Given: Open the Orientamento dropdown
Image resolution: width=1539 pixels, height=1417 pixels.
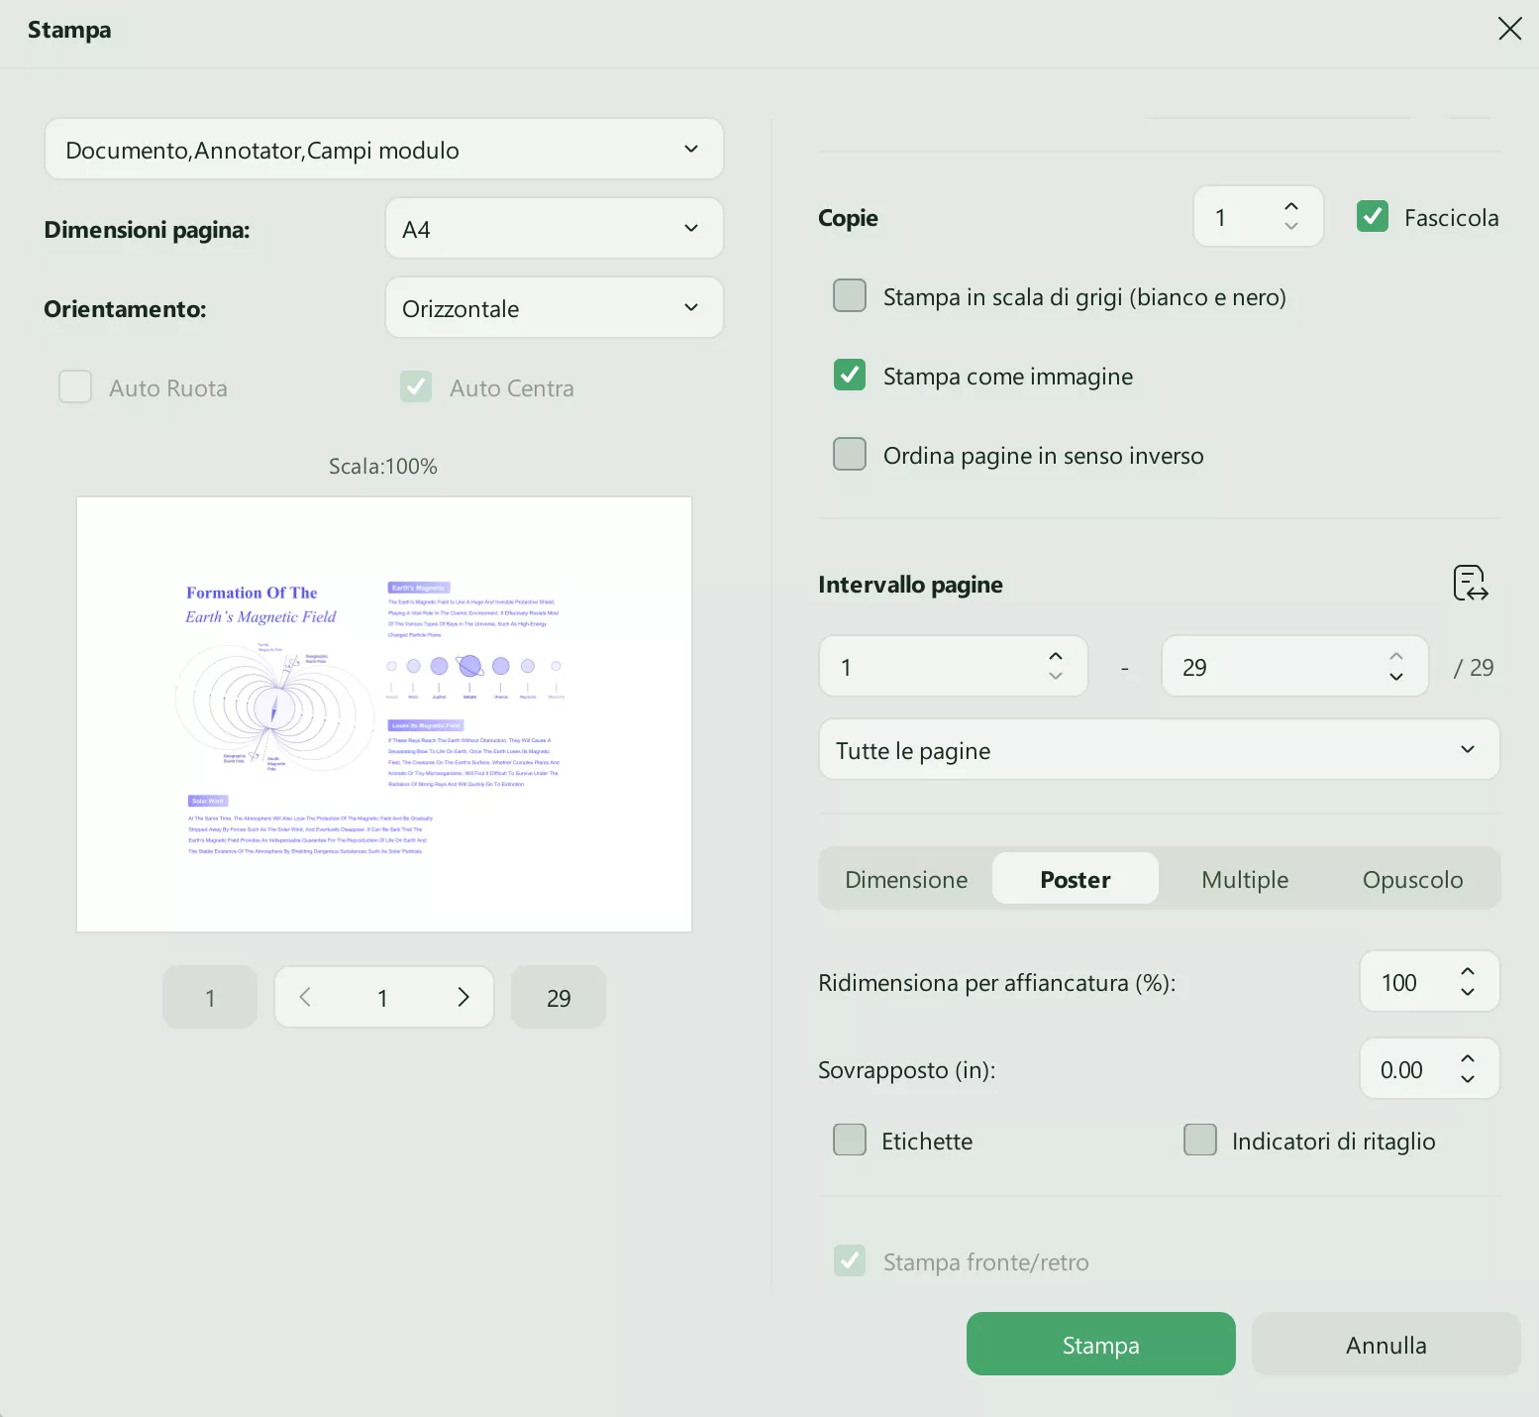Looking at the screenshot, I should pyautogui.click(x=554, y=308).
